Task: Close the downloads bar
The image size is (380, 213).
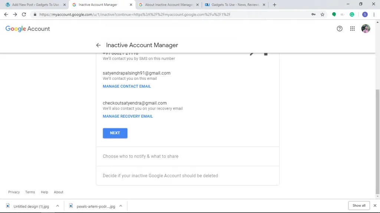Action: coord(375,206)
